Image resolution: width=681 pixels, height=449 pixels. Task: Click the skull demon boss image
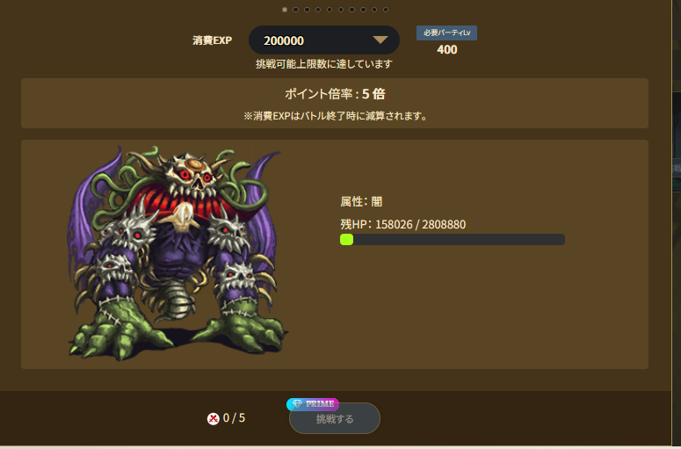[x=177, y=254]
